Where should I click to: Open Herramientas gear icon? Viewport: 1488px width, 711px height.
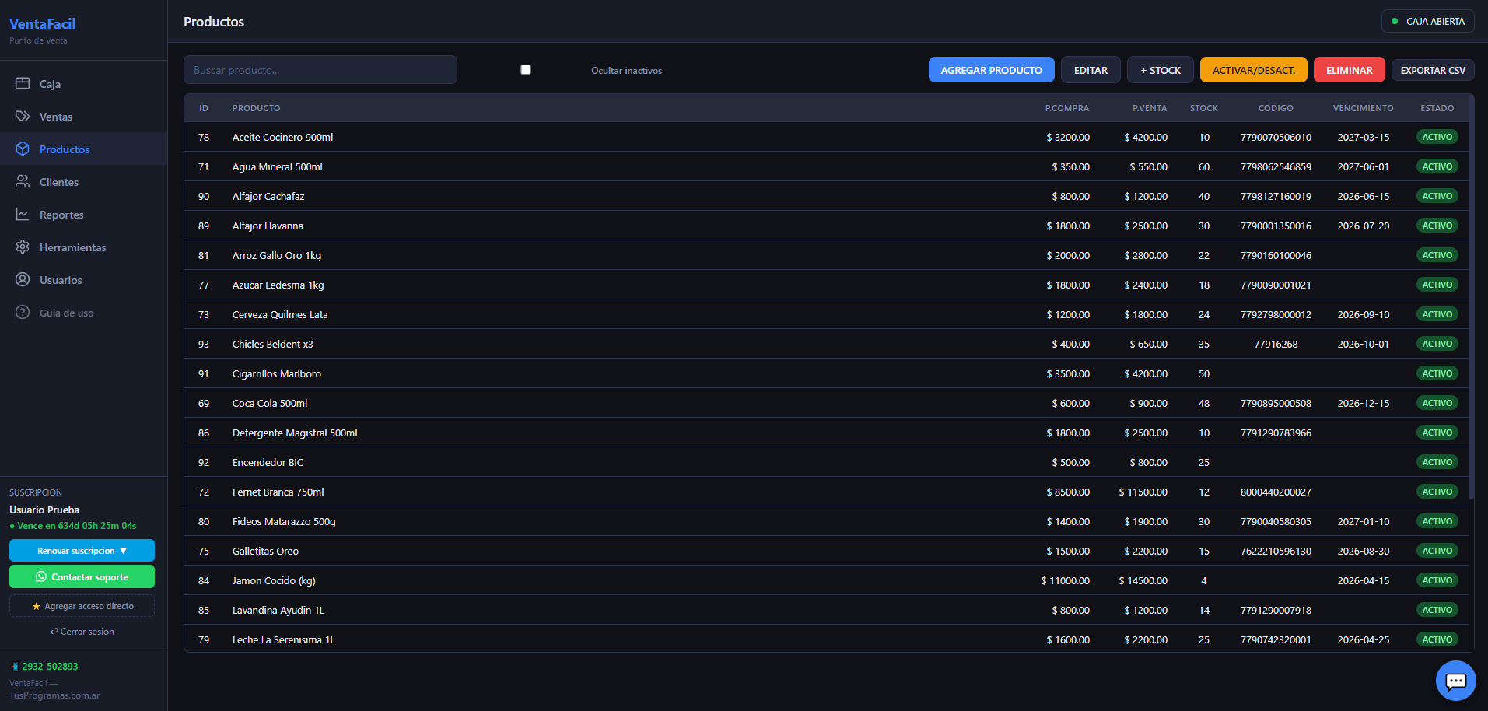(x=23, y=247)
